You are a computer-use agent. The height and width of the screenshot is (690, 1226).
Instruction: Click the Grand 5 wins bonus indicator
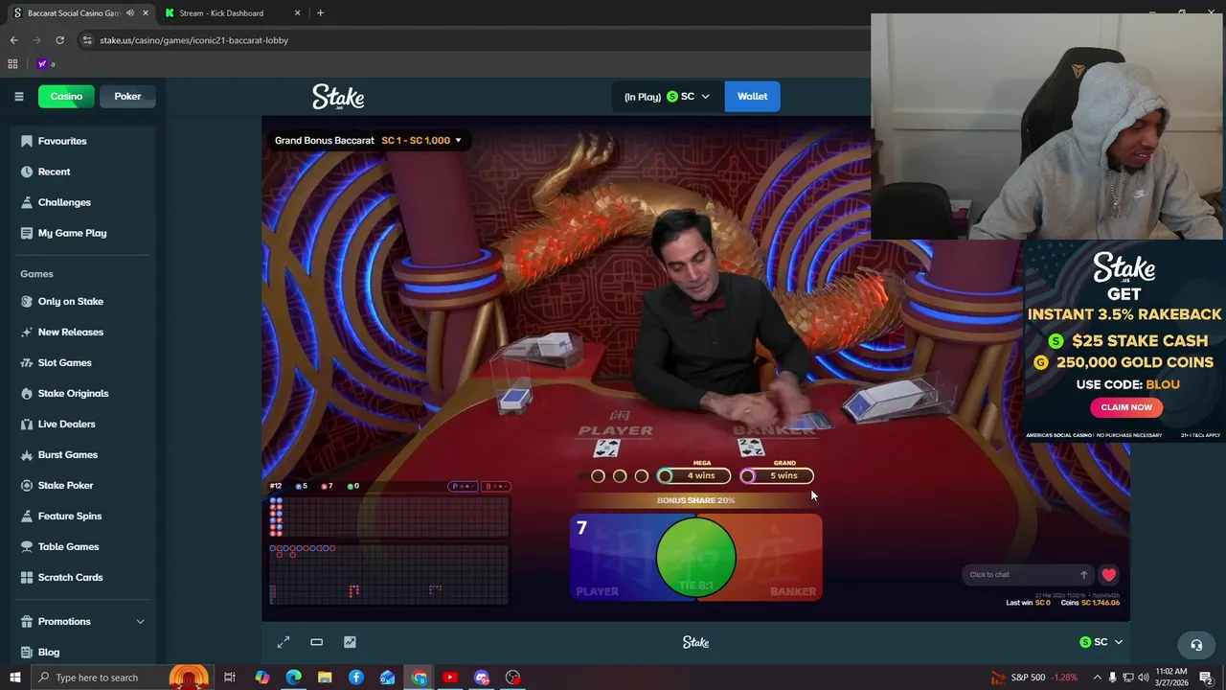click(777, 475)
